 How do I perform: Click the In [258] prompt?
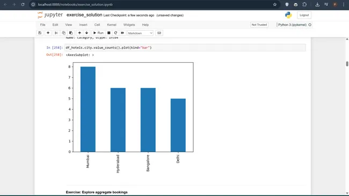tap(55, 48)
